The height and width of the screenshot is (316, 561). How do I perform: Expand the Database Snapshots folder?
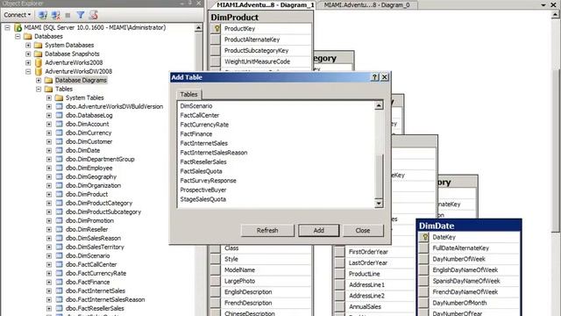28,54
